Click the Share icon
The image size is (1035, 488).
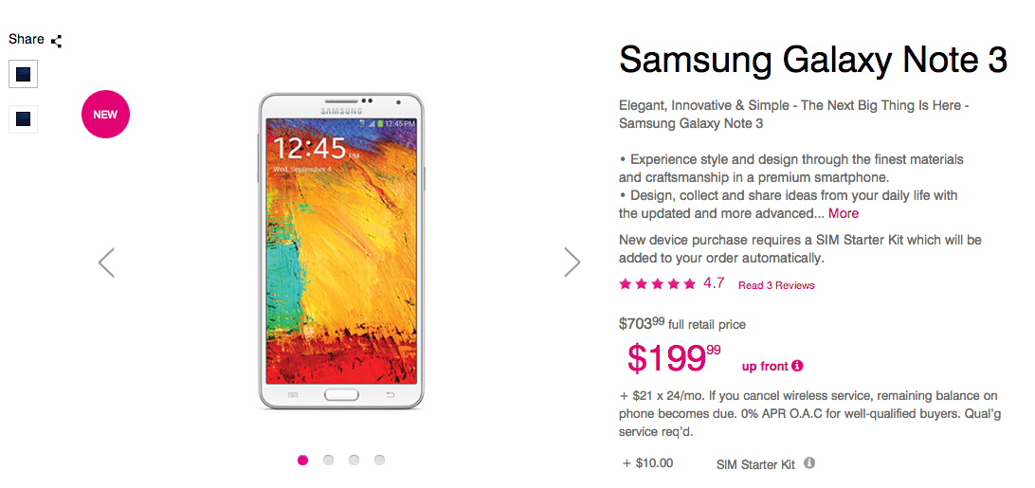point(57,41)
